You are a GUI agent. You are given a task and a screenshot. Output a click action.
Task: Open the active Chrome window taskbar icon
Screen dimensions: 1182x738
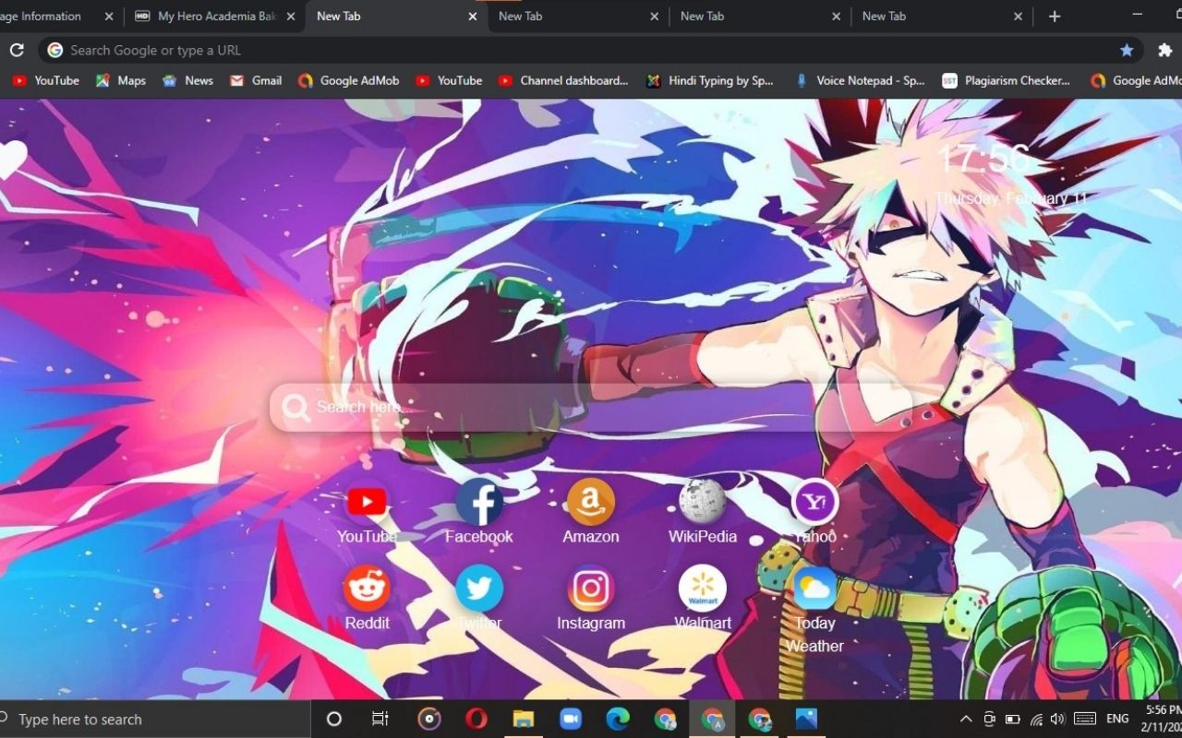(x=712, y=720)
